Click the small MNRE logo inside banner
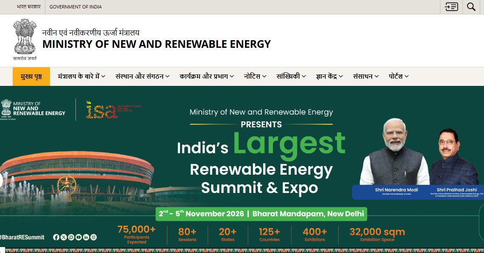The height and width of the screenshot is (253, 484). pos(33,110)
